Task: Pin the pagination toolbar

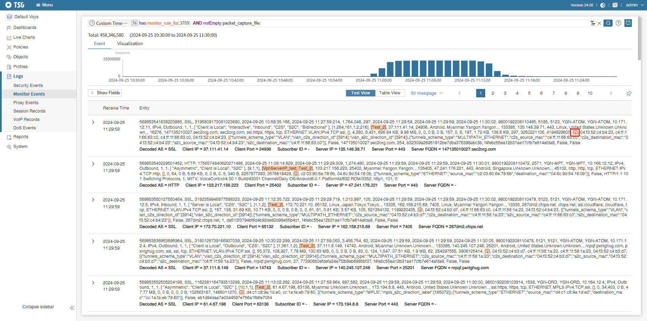Action: click(x=629, y=93)
